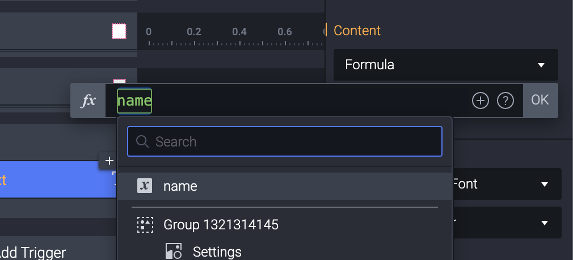This screenshot has height=260, width=573.
Task: Confirm the formula with OK
Action: click(x=540, y=100)
